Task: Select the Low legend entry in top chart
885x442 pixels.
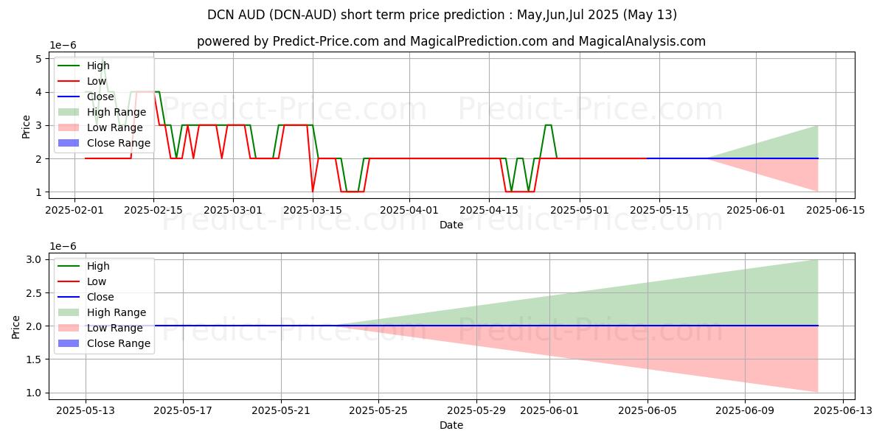Action: pos(96,81)
